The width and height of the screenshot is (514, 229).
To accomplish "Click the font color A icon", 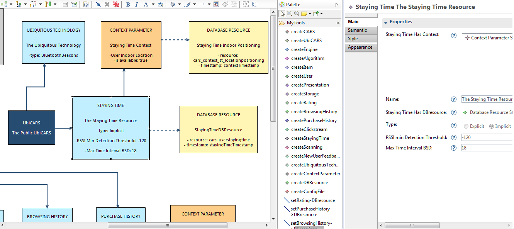I will (x=146, y=4).
